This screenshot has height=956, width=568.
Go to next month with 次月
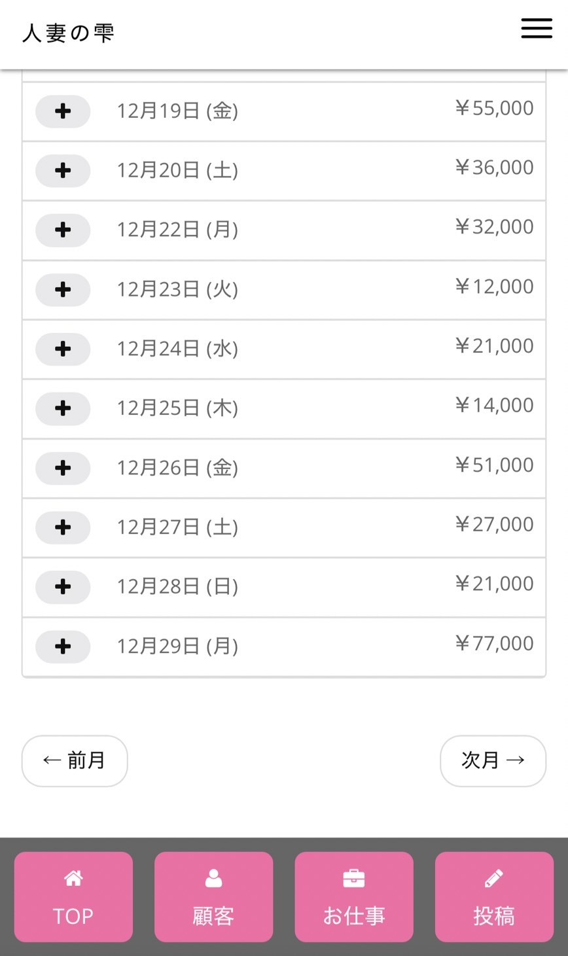tap(493, 760)
